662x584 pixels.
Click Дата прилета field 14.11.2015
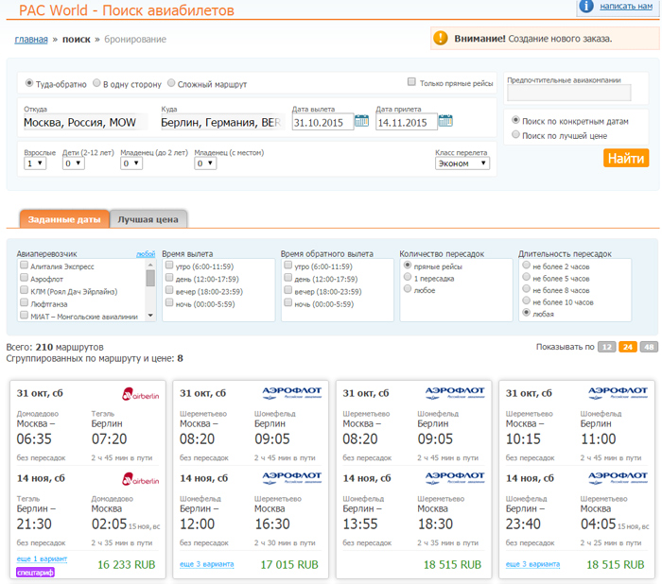coord(406,122)
